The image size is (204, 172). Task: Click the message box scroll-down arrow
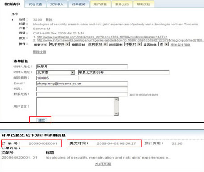tap(116, 114)
